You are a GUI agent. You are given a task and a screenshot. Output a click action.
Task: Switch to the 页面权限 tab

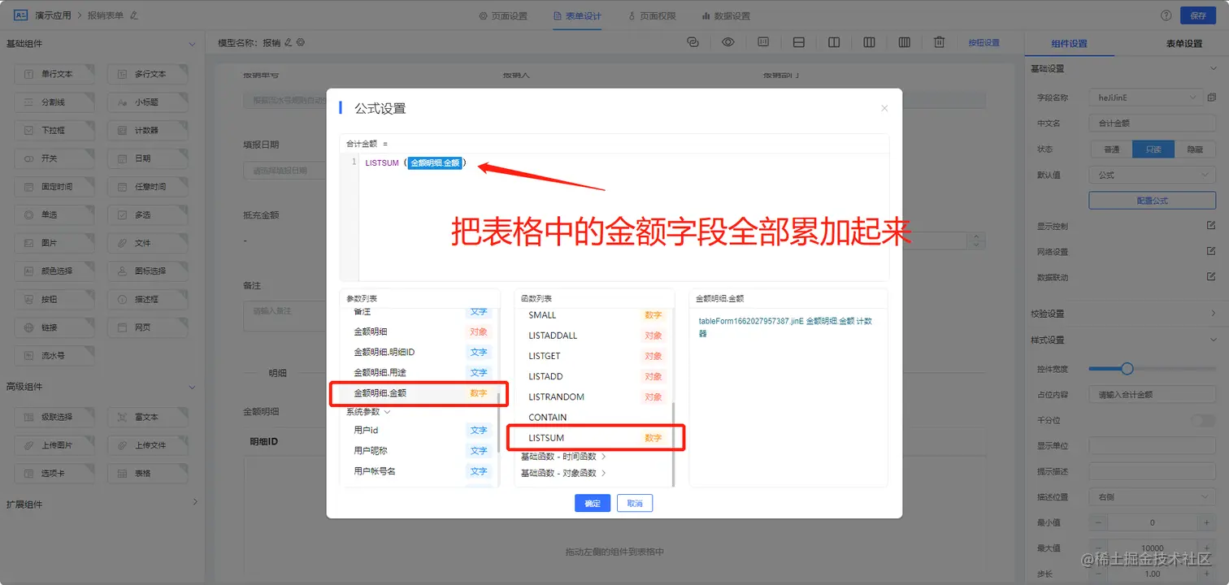[x=652, y=16]
